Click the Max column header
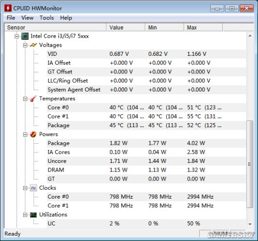 tap(203, 27)
